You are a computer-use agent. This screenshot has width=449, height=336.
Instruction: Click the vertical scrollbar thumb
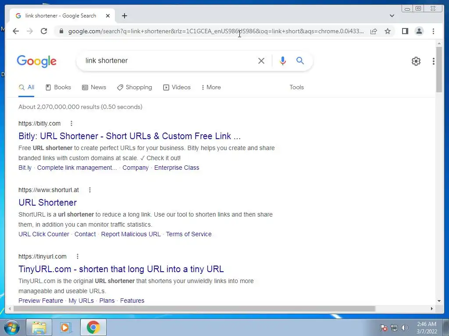click(x=439, y=70)
